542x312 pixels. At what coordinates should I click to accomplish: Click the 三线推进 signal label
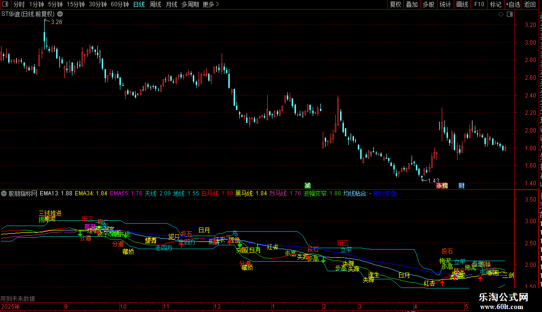(50, 214)
